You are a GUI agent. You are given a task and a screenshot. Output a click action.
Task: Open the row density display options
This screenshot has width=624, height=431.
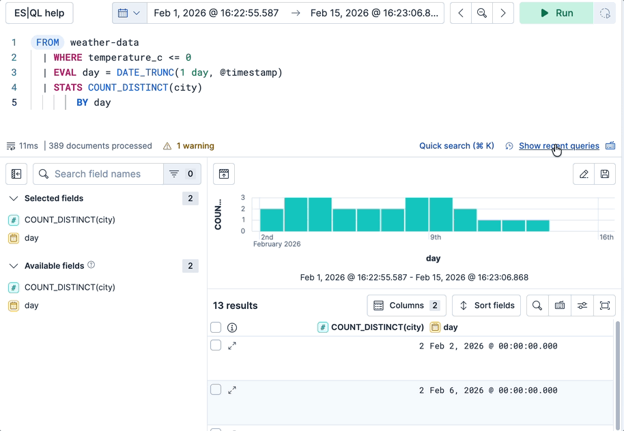click(582, 306)
